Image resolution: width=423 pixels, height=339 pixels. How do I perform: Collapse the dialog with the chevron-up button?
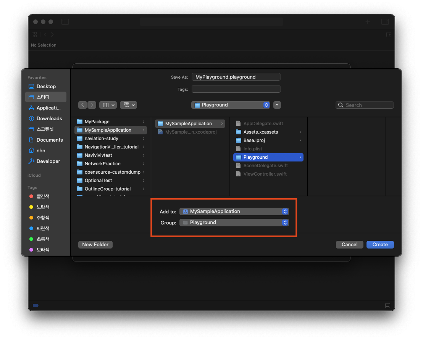277,105
